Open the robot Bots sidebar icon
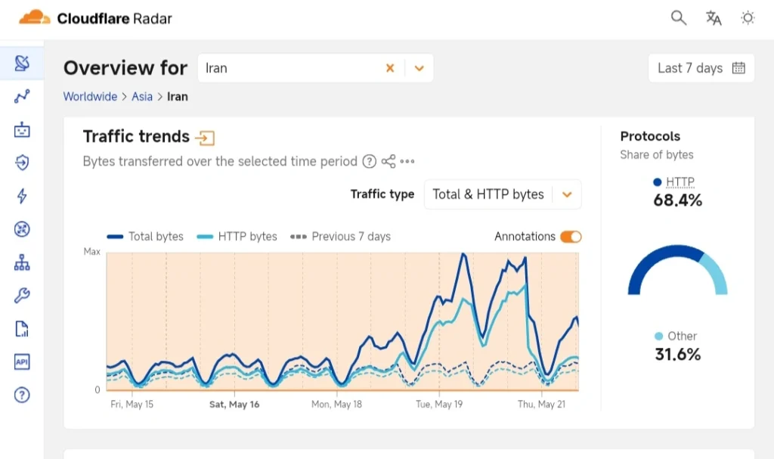Viewport: 774px width, 459px height. point(22,130)
